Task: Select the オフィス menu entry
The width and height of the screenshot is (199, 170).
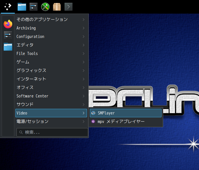Action: tap(51, 88)
